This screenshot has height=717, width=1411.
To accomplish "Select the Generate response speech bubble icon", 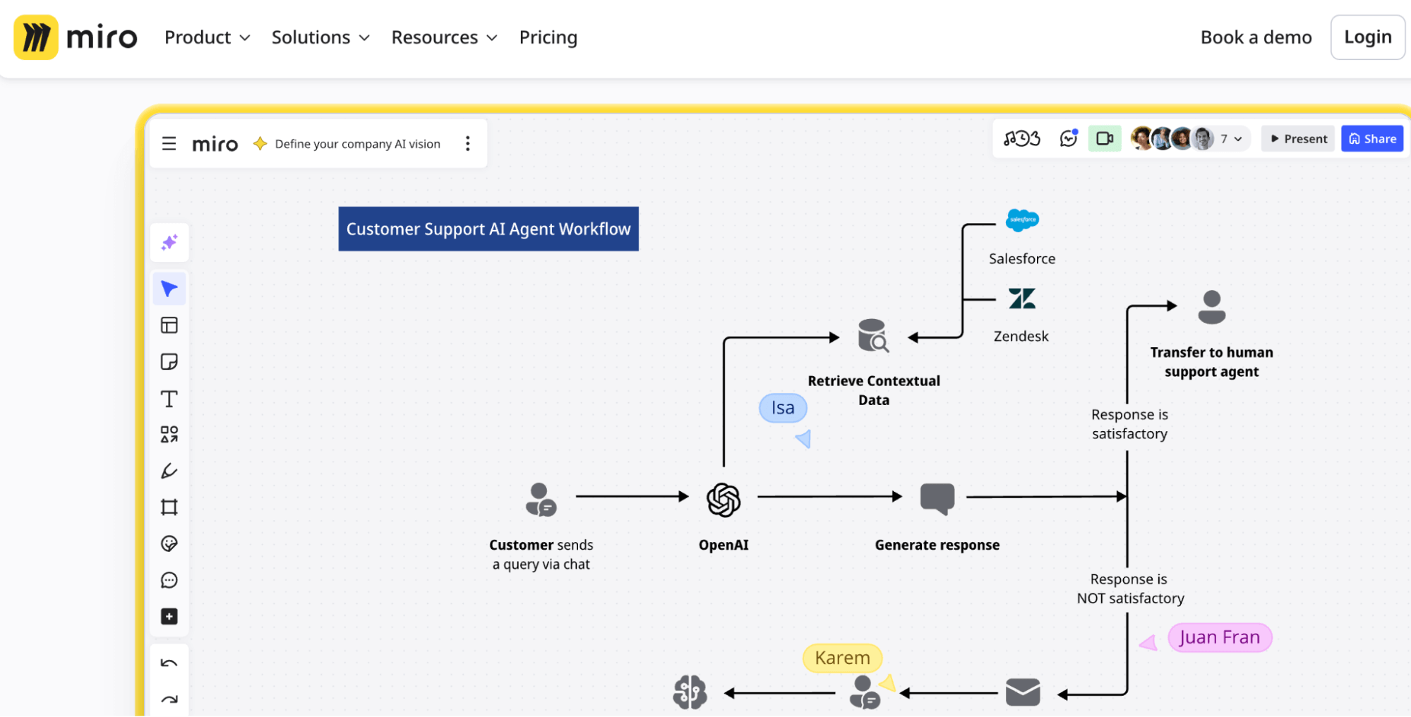I will (x=937, y=499).
